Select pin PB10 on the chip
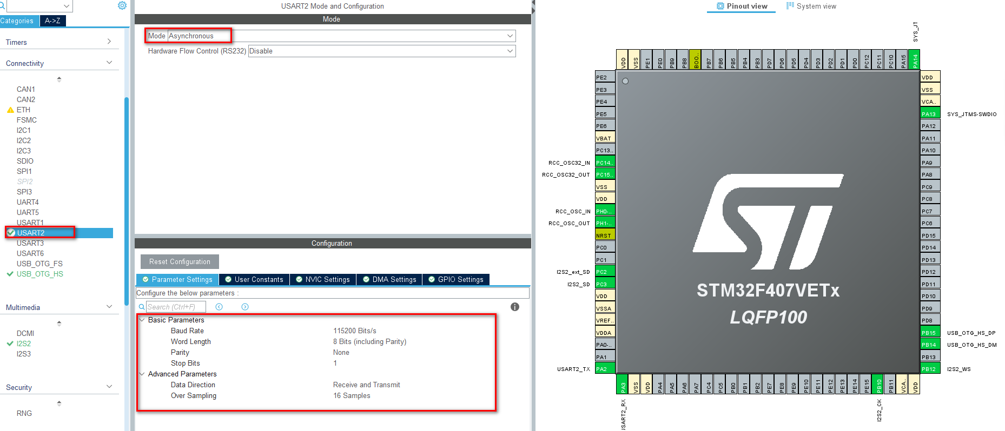Screen dimensions: 1005x431 pos(877,384)
